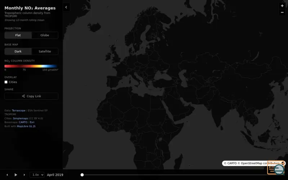Click the timeline slider handle

point(82,175)
